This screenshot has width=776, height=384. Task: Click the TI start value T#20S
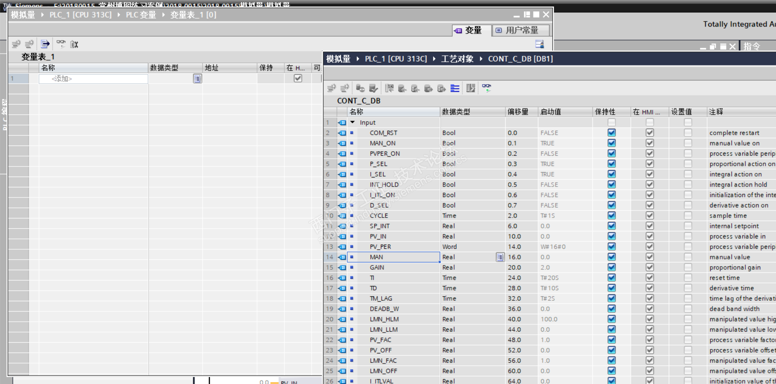[x=550, y=278]
